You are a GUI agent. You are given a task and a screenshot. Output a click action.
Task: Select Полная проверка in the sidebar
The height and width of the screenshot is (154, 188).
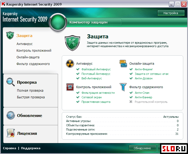click(30, 91)
